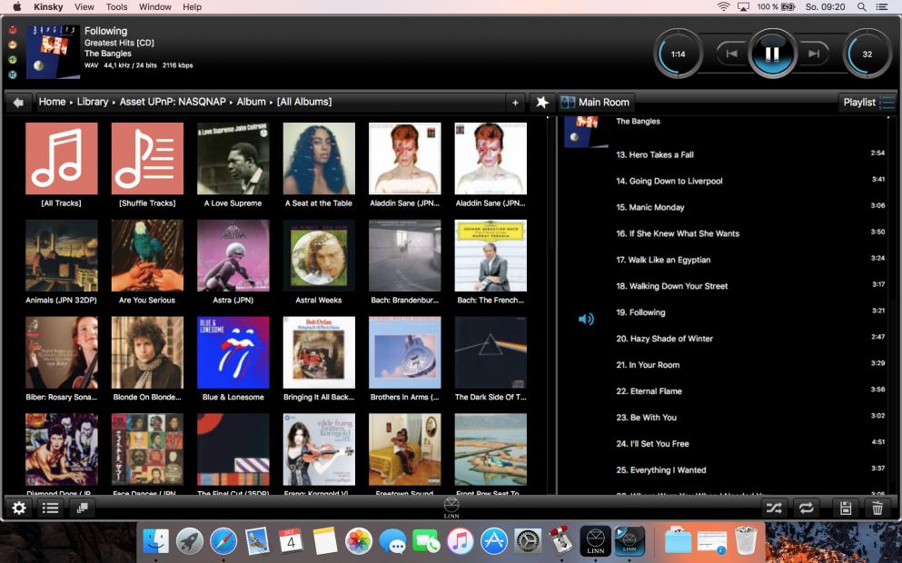902x563 pixels.
Task: Open the Tools menu
Action: [x=116, y=7]
